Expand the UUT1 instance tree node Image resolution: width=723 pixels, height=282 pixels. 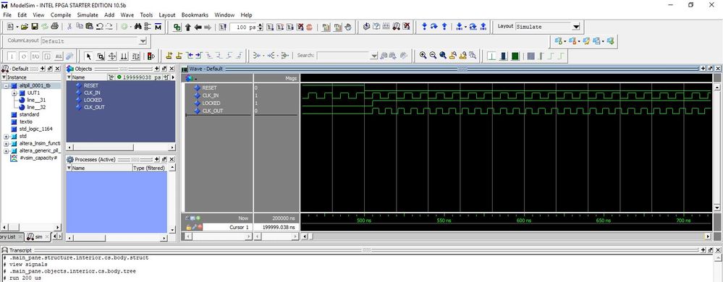click(x=14, y=93)
